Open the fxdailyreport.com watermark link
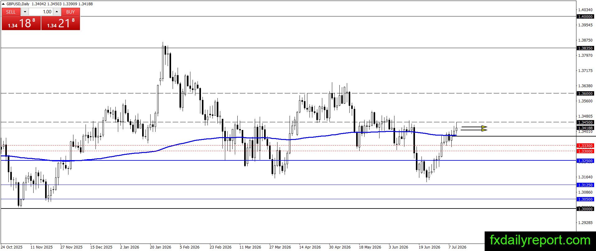596x251 pixels. [x=540, y=240]
